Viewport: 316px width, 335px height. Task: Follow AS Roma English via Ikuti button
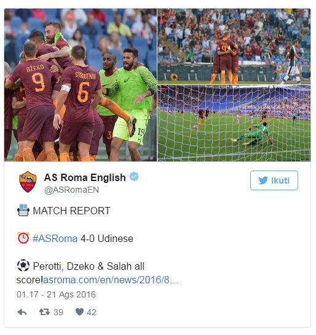[x=274, y=180]
